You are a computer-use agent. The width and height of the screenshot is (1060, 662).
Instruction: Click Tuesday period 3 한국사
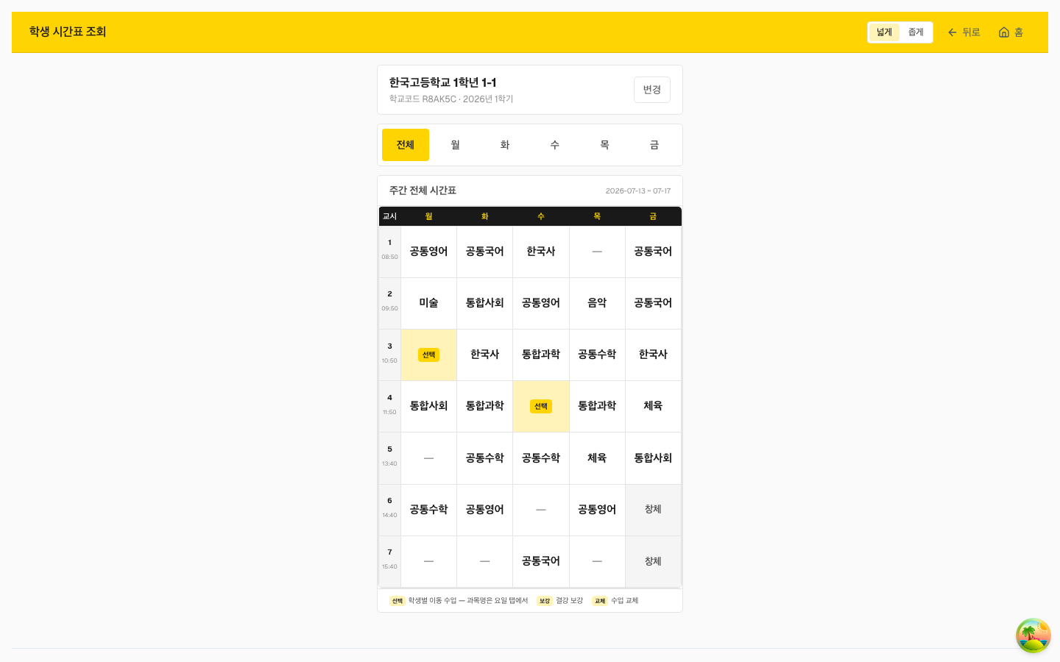[484, 355]
